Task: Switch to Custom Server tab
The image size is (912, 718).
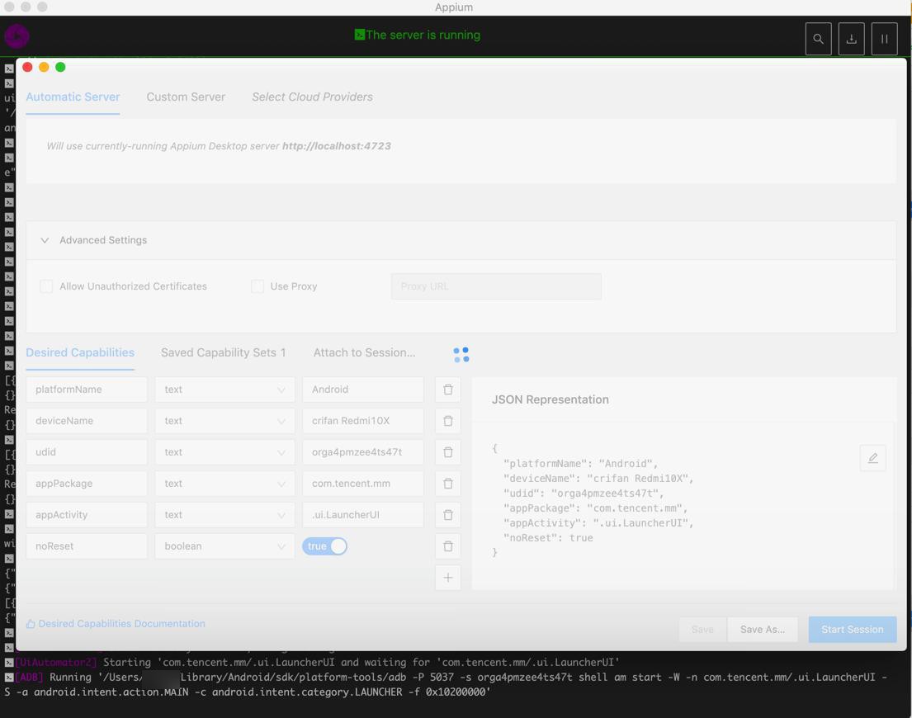Action: 186,97
